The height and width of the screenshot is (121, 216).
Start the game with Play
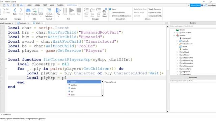58,10
